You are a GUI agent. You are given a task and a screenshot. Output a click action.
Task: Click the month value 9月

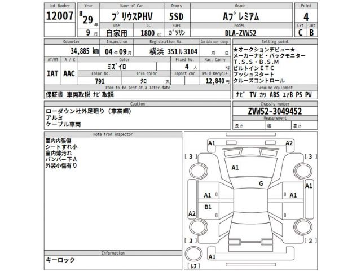tap(91, 33)
